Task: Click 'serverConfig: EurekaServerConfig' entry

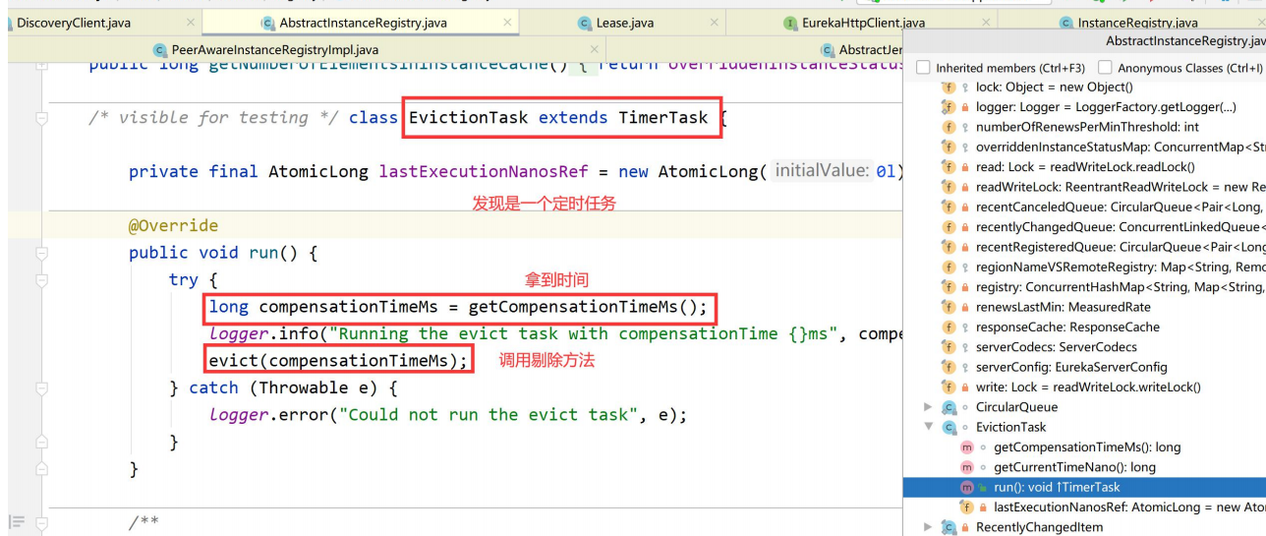Action: (x=1071, y=367)
